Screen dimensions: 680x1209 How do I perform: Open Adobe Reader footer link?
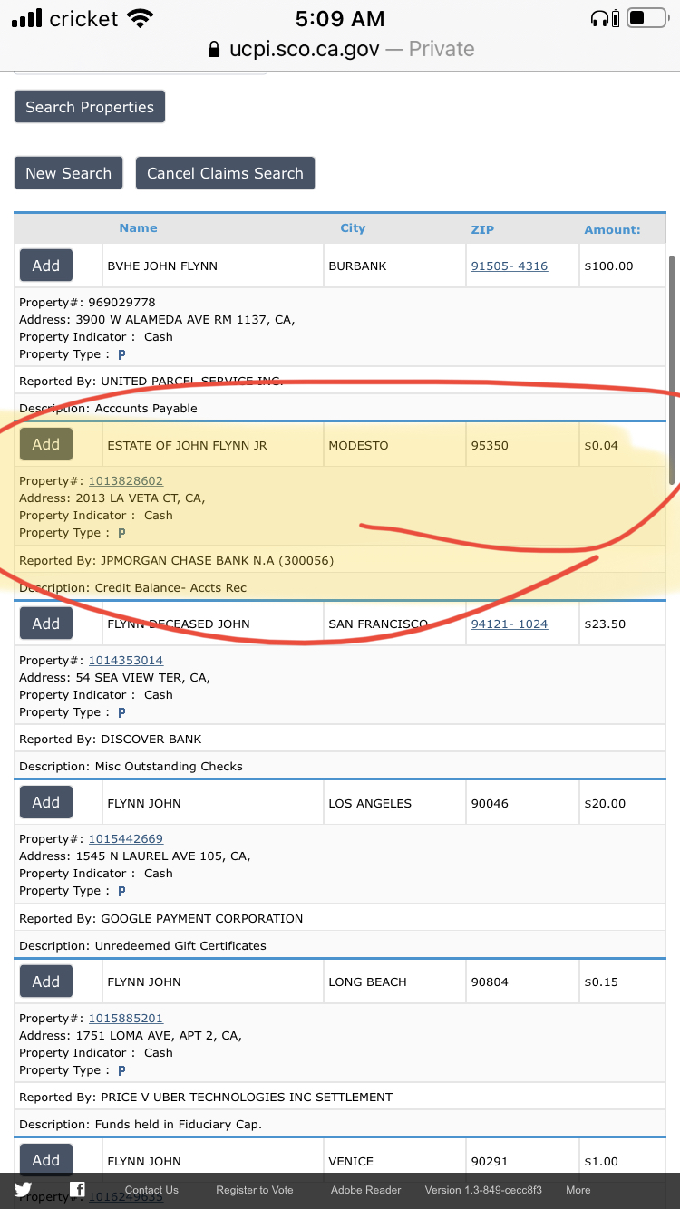click(365, 1190)
